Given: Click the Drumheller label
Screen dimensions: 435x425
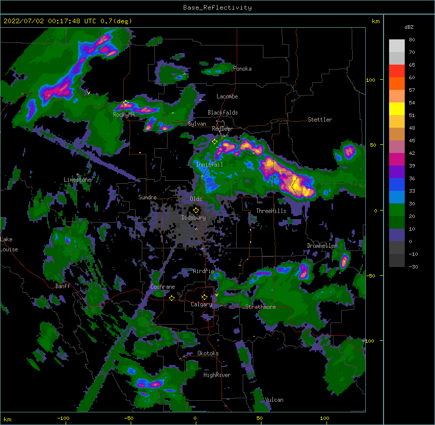Looking at the screenshot, I should click(x=322, y=246).
